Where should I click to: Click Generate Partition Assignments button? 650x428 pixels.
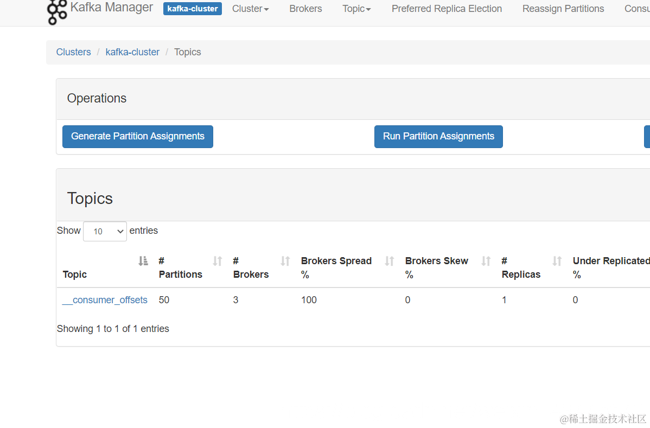coord(138,137)
